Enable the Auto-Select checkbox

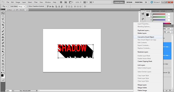tap(9, 6)
